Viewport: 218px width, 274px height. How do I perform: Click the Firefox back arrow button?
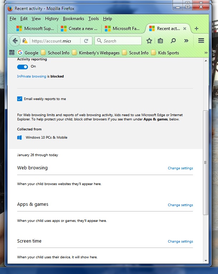[x=15, y=41]
